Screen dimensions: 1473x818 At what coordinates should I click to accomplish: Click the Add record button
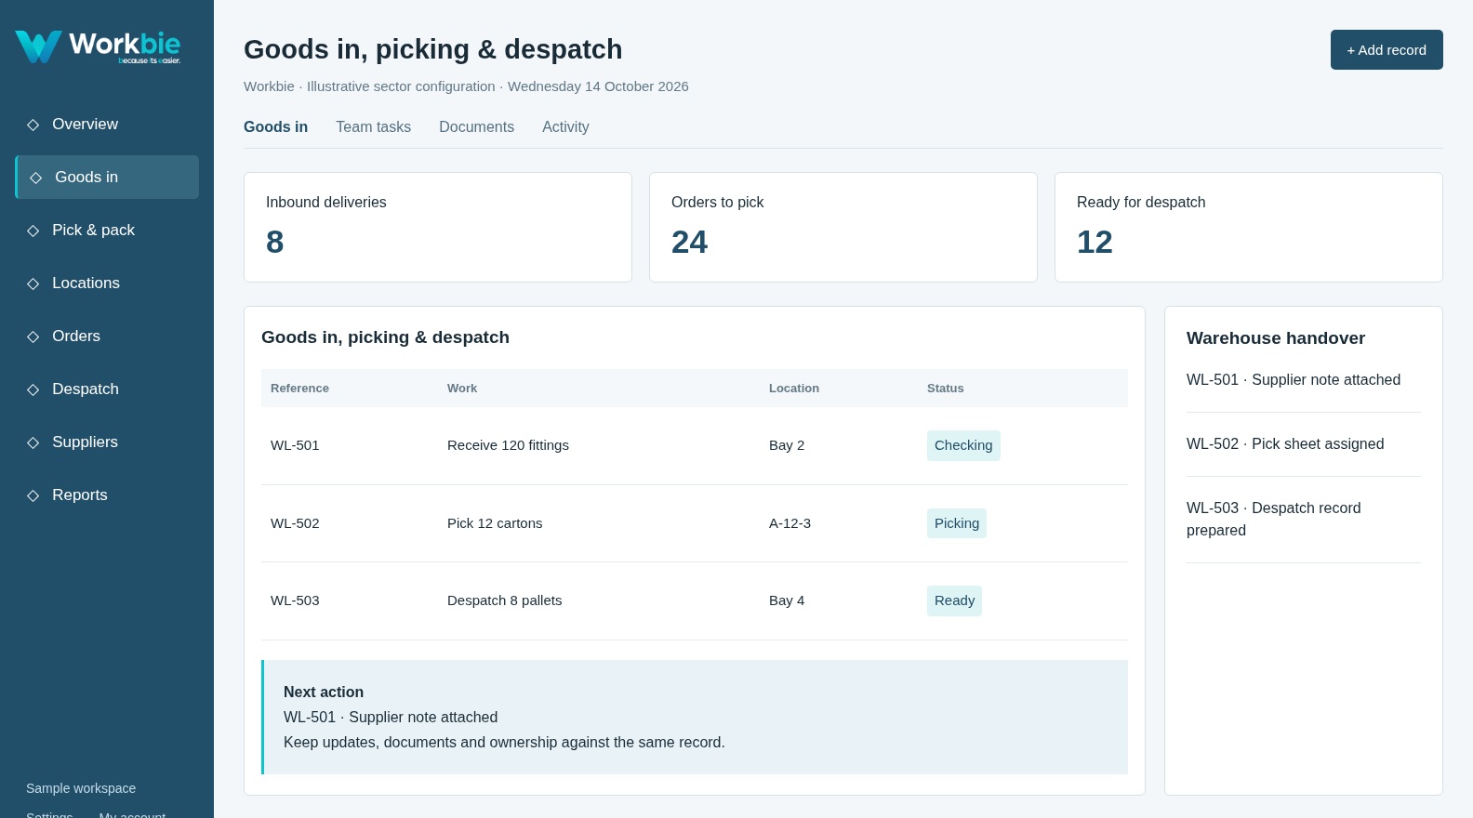(x=1387, y=50)
